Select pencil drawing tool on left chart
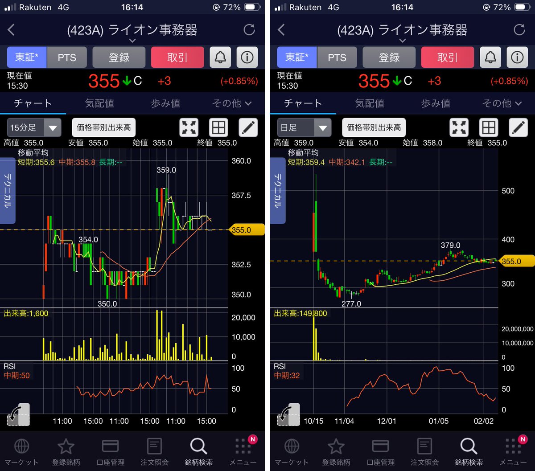Viewport: 535px width, 471px height. (x=248, y=127)
